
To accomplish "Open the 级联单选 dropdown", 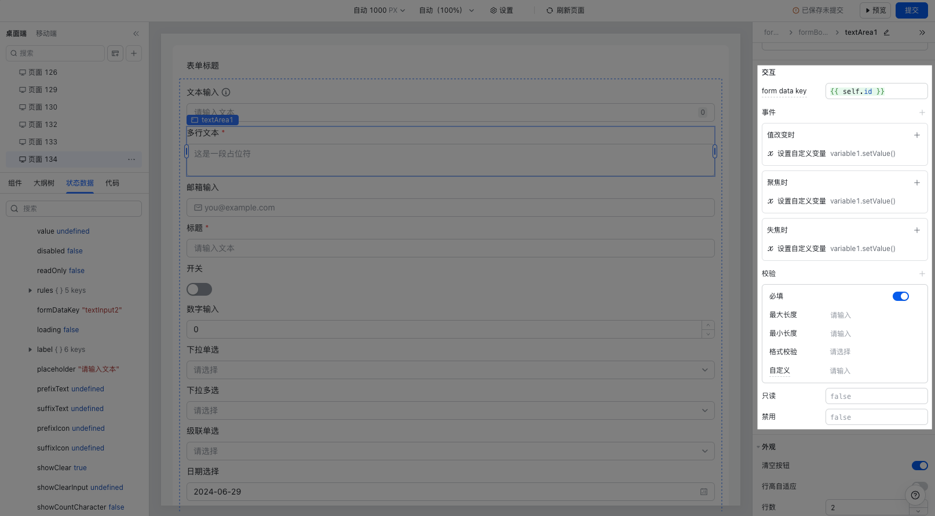I will tap(450, 451).
